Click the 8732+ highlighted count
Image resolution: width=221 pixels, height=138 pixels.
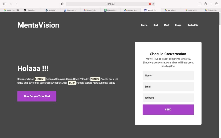click(72, 83)
